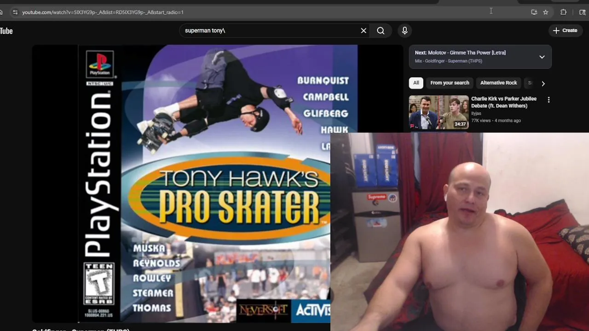Show more filter chips with right arrow
The height and width of the screenshot is (331, 589).
click(543, 84)
